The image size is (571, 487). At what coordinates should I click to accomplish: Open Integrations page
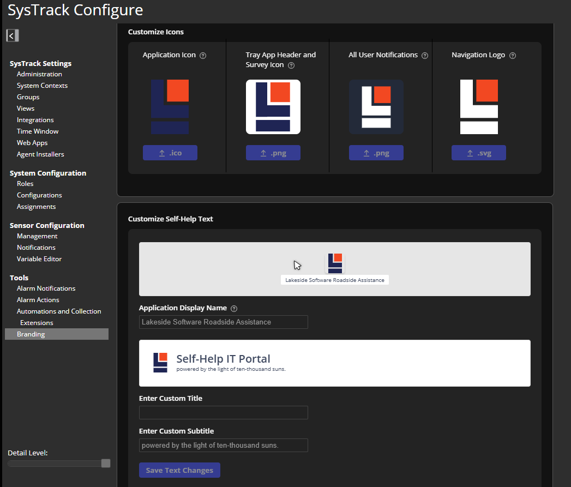(35, 120)
